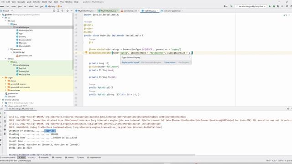Screen dimensions: 292x164
Task: Hide the Project panel with minus icon
Action: [x=72, y=11]
